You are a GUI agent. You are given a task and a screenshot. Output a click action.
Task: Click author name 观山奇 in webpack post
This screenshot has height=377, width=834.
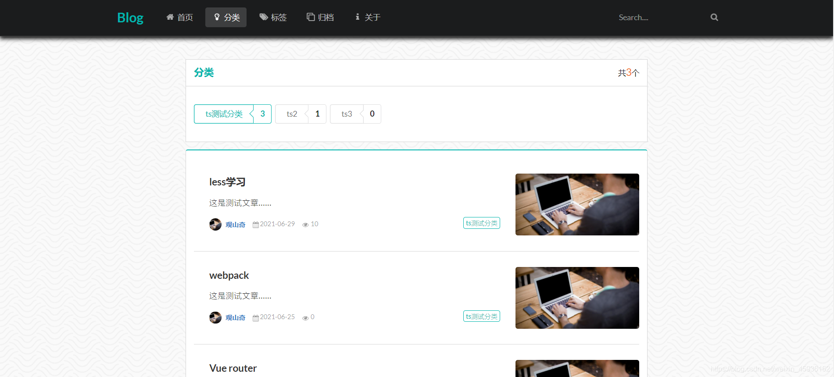[x=235, y=317]
